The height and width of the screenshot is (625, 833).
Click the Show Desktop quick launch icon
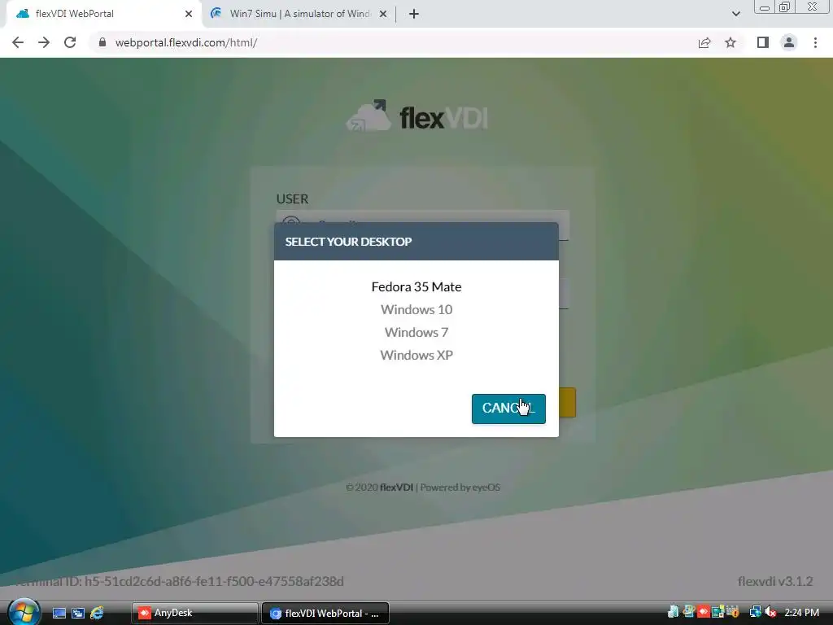pos(59,614)
